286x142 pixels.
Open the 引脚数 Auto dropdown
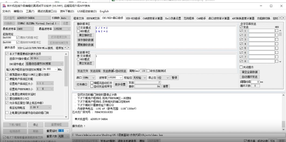click(66, 18)
